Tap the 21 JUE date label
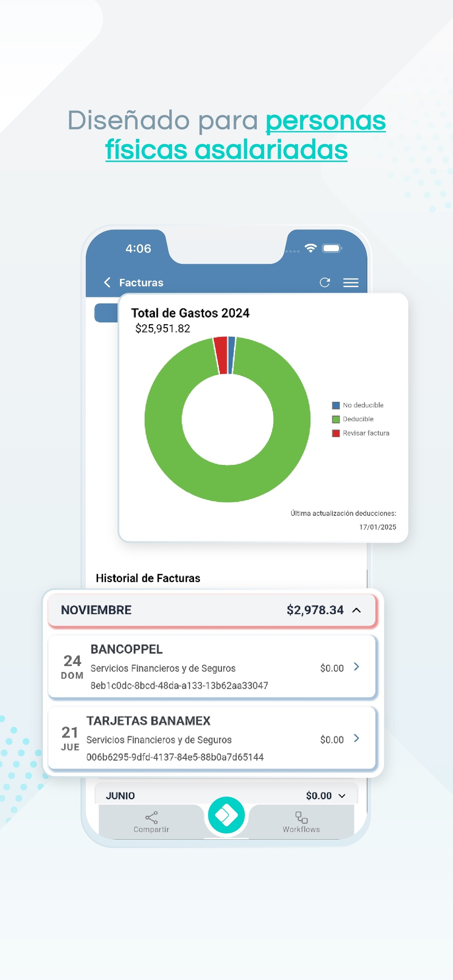The image size is (453, 980). pyautogui.click(x=70, y=738)
